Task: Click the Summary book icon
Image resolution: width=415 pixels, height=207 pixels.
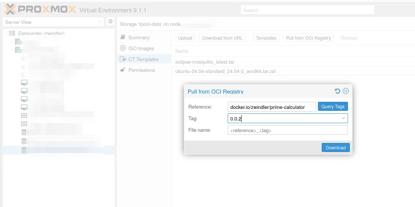Action: pos(123,37)
